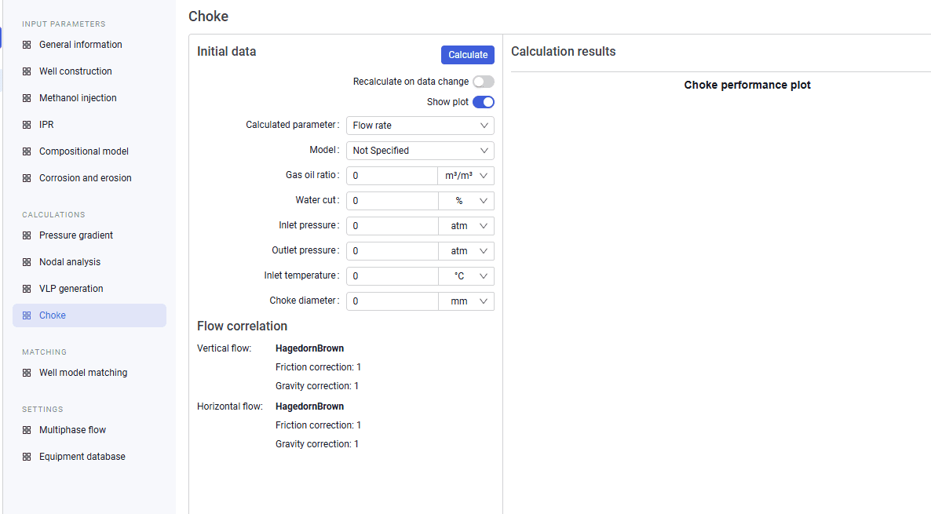Open the Model dropdown
Viewport: 931px width, 514px height.
(420, 151)
